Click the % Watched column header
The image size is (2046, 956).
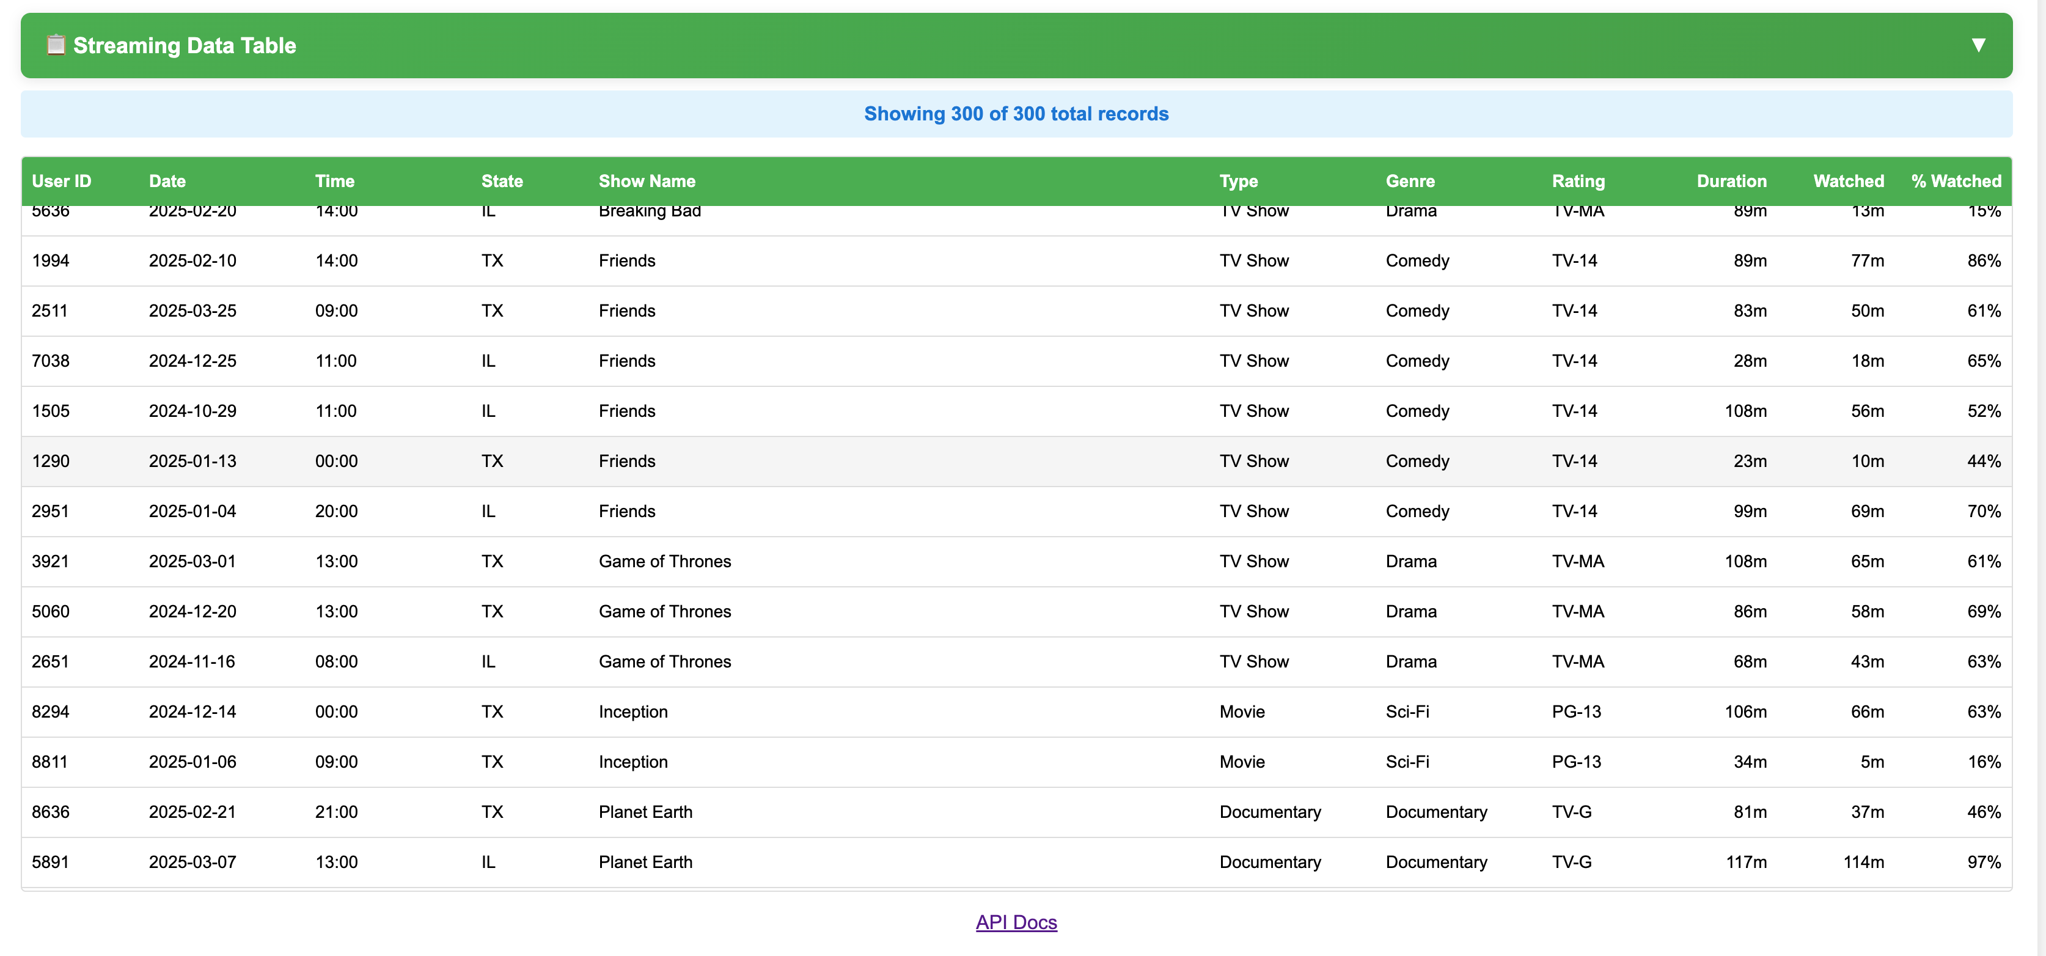coord(1956,181)
